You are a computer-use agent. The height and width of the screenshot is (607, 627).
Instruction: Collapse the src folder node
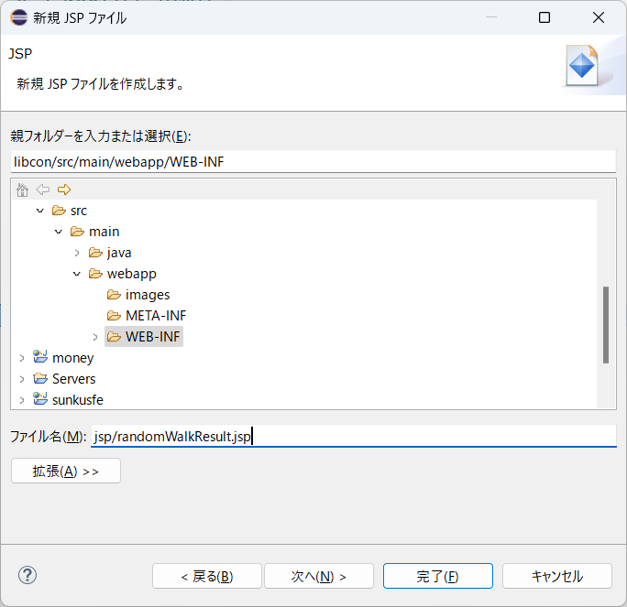pos(40,211)
